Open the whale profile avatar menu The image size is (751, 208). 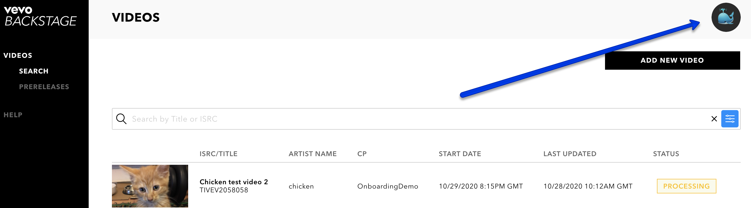726,18
